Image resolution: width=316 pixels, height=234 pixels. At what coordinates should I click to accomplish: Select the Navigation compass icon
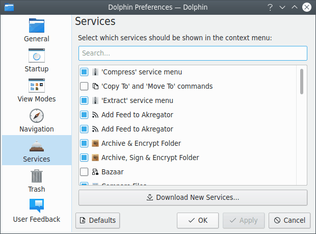(37, 116)
